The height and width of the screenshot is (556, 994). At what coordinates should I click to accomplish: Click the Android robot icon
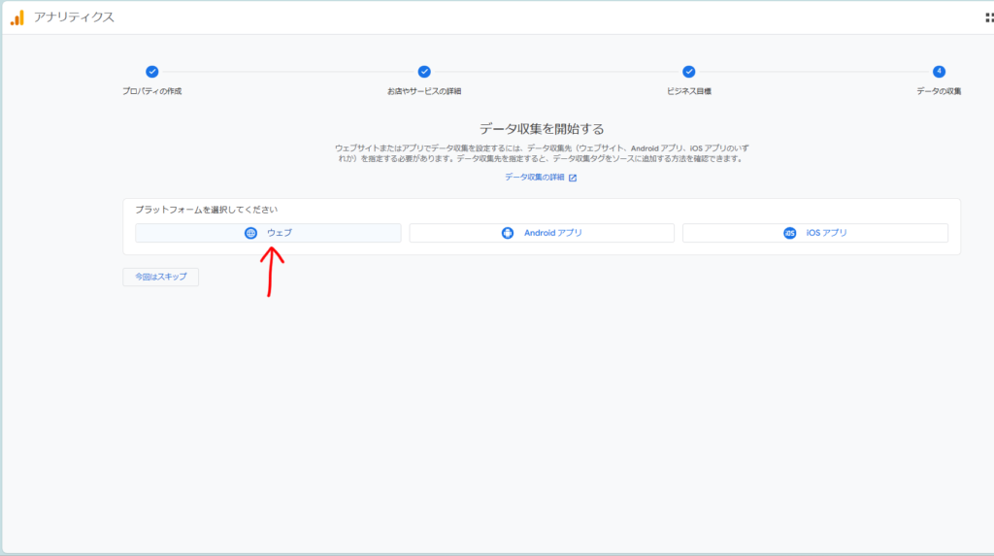click(x=507, y=233)
